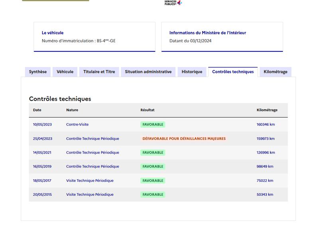Click the Résultat column header
319x228 pixels.
click(x=148, y=110)
